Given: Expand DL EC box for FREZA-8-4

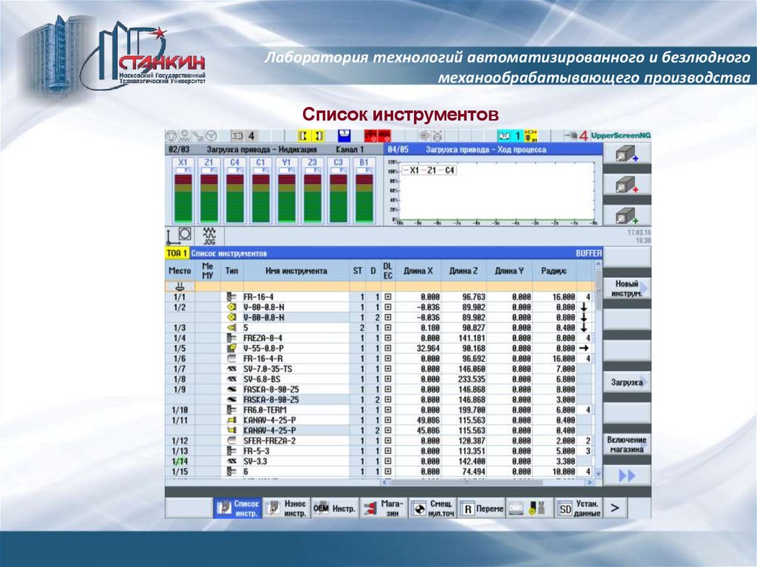Looking at the screenshot, I should click(387, 338).
